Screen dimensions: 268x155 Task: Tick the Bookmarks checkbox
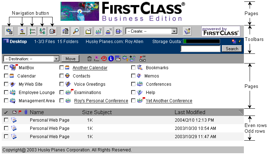click(133, 67)
